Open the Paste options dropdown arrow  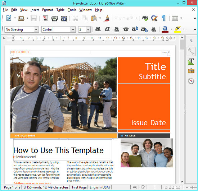[100, 18]
